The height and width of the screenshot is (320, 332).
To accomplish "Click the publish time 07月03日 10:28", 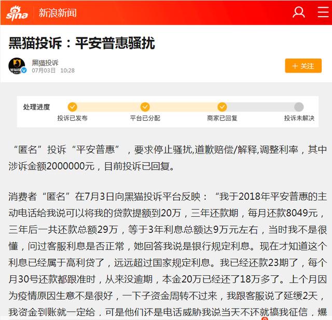I will tap(53, 71).
